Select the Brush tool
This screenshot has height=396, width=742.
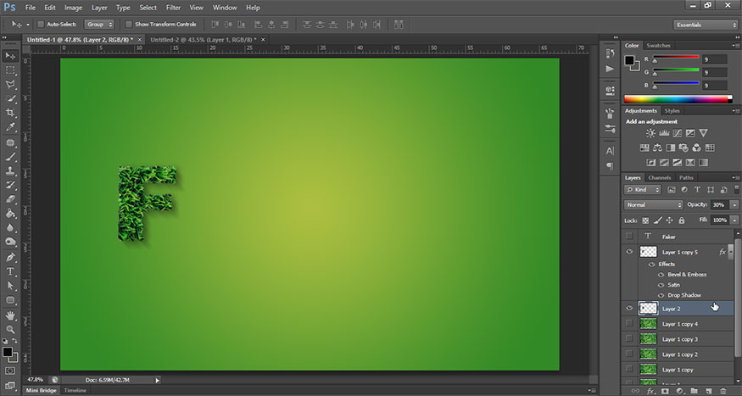click(10, 157)
